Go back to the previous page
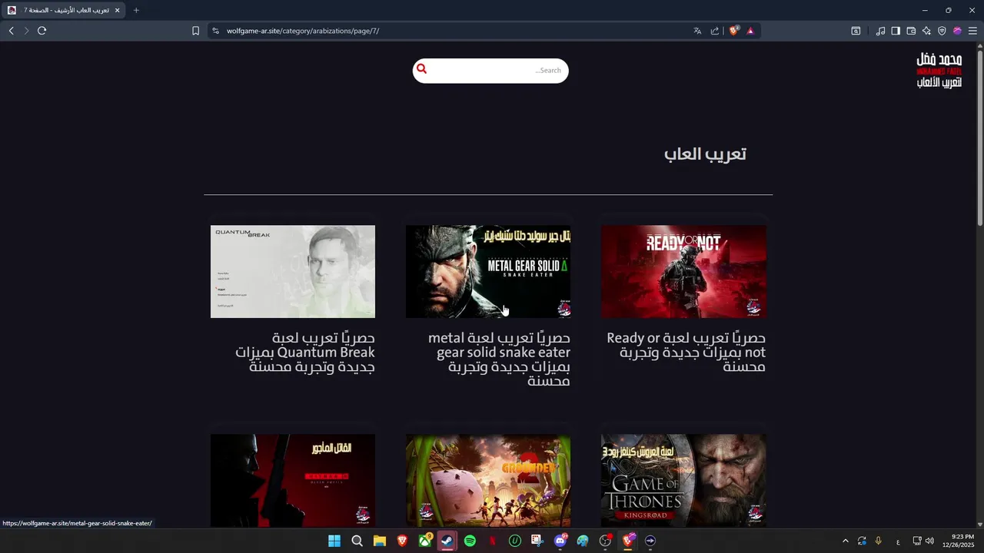 coord(11,31)
